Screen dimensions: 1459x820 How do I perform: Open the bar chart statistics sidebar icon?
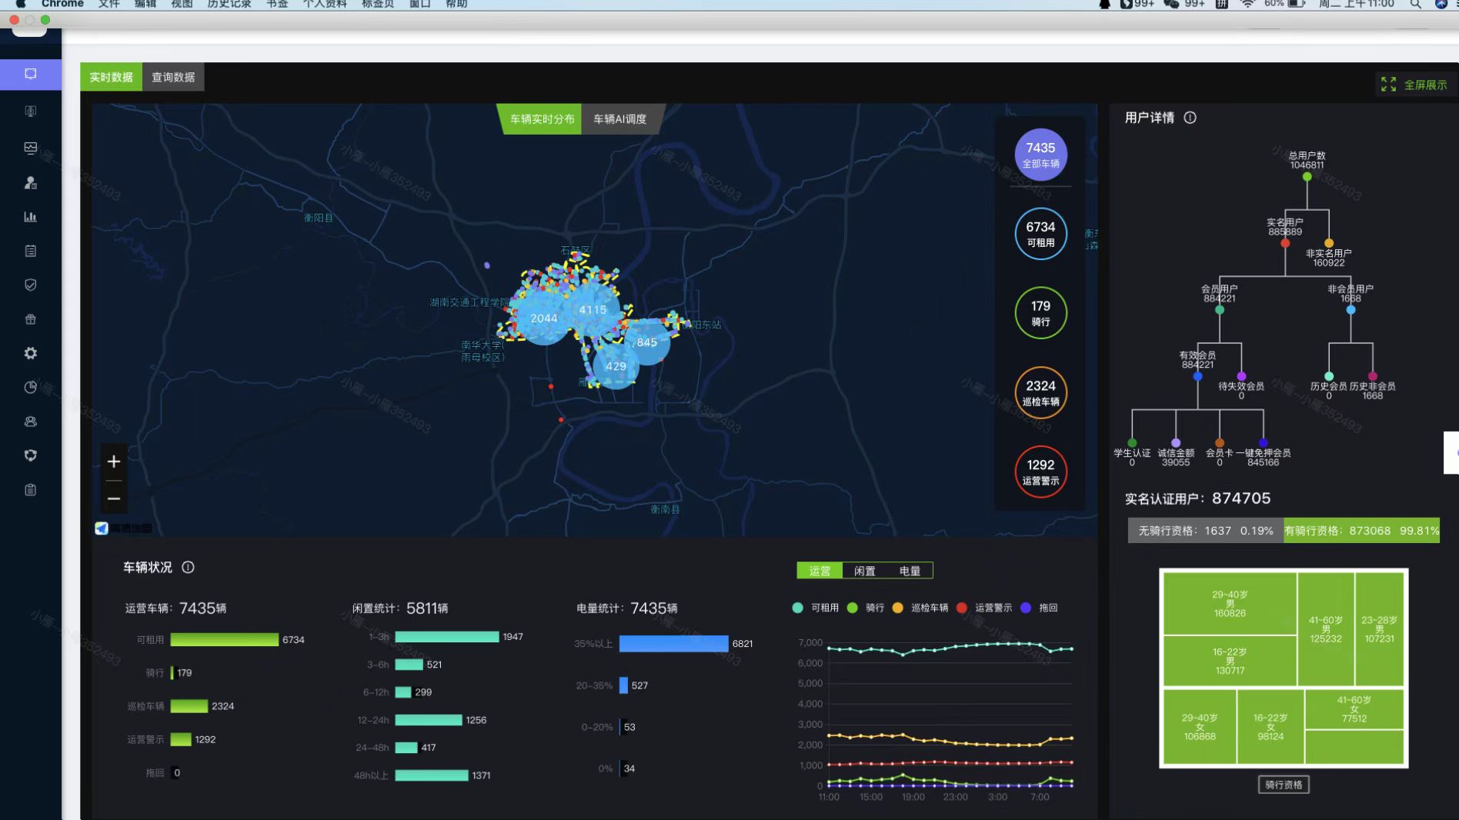(31, 217)
